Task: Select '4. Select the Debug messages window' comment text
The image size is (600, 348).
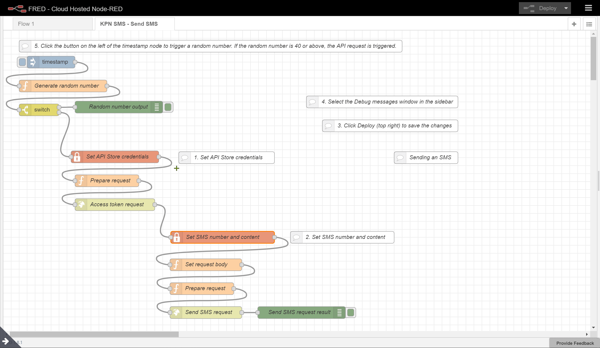Action: click(x=387, y=102)
